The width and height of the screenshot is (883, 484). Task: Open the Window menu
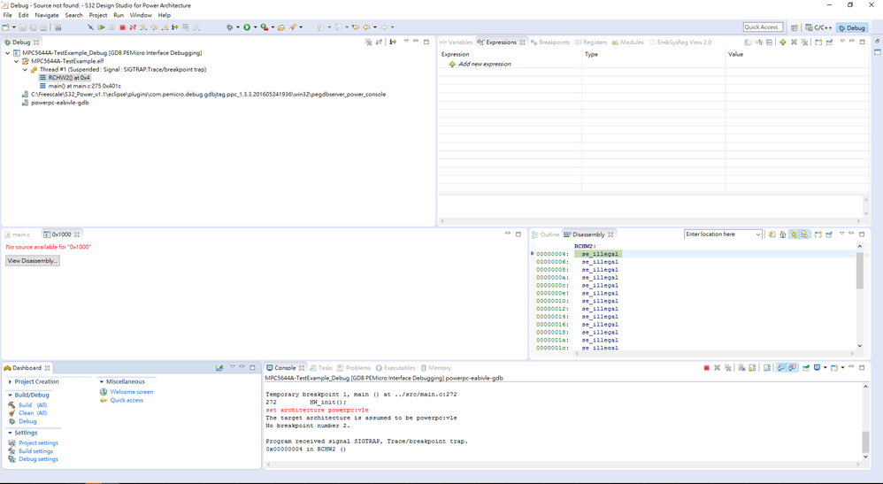click(x=141, y=15)
